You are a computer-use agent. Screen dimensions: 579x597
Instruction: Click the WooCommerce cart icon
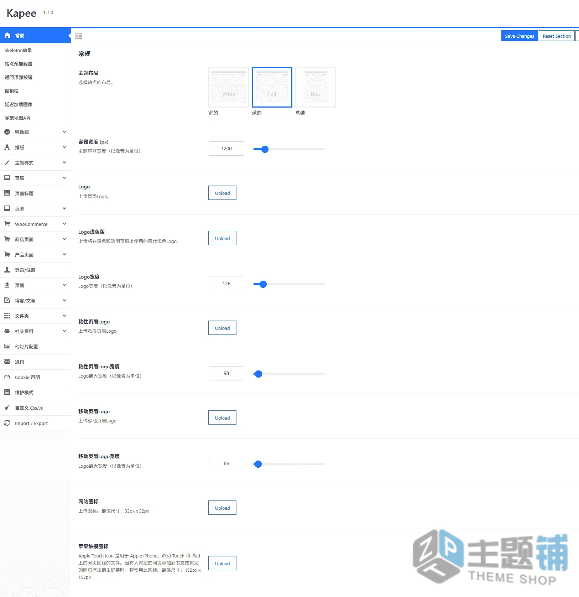(x=7, y=224)
